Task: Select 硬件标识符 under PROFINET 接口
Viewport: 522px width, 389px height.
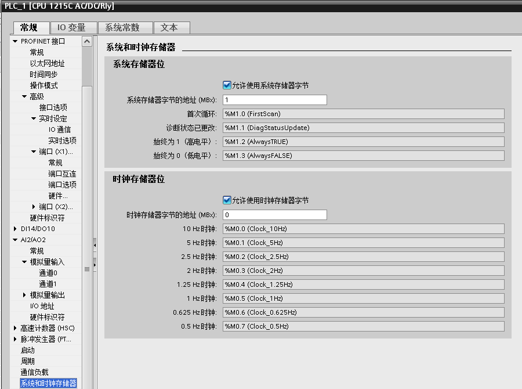Action: coord(48,218)
